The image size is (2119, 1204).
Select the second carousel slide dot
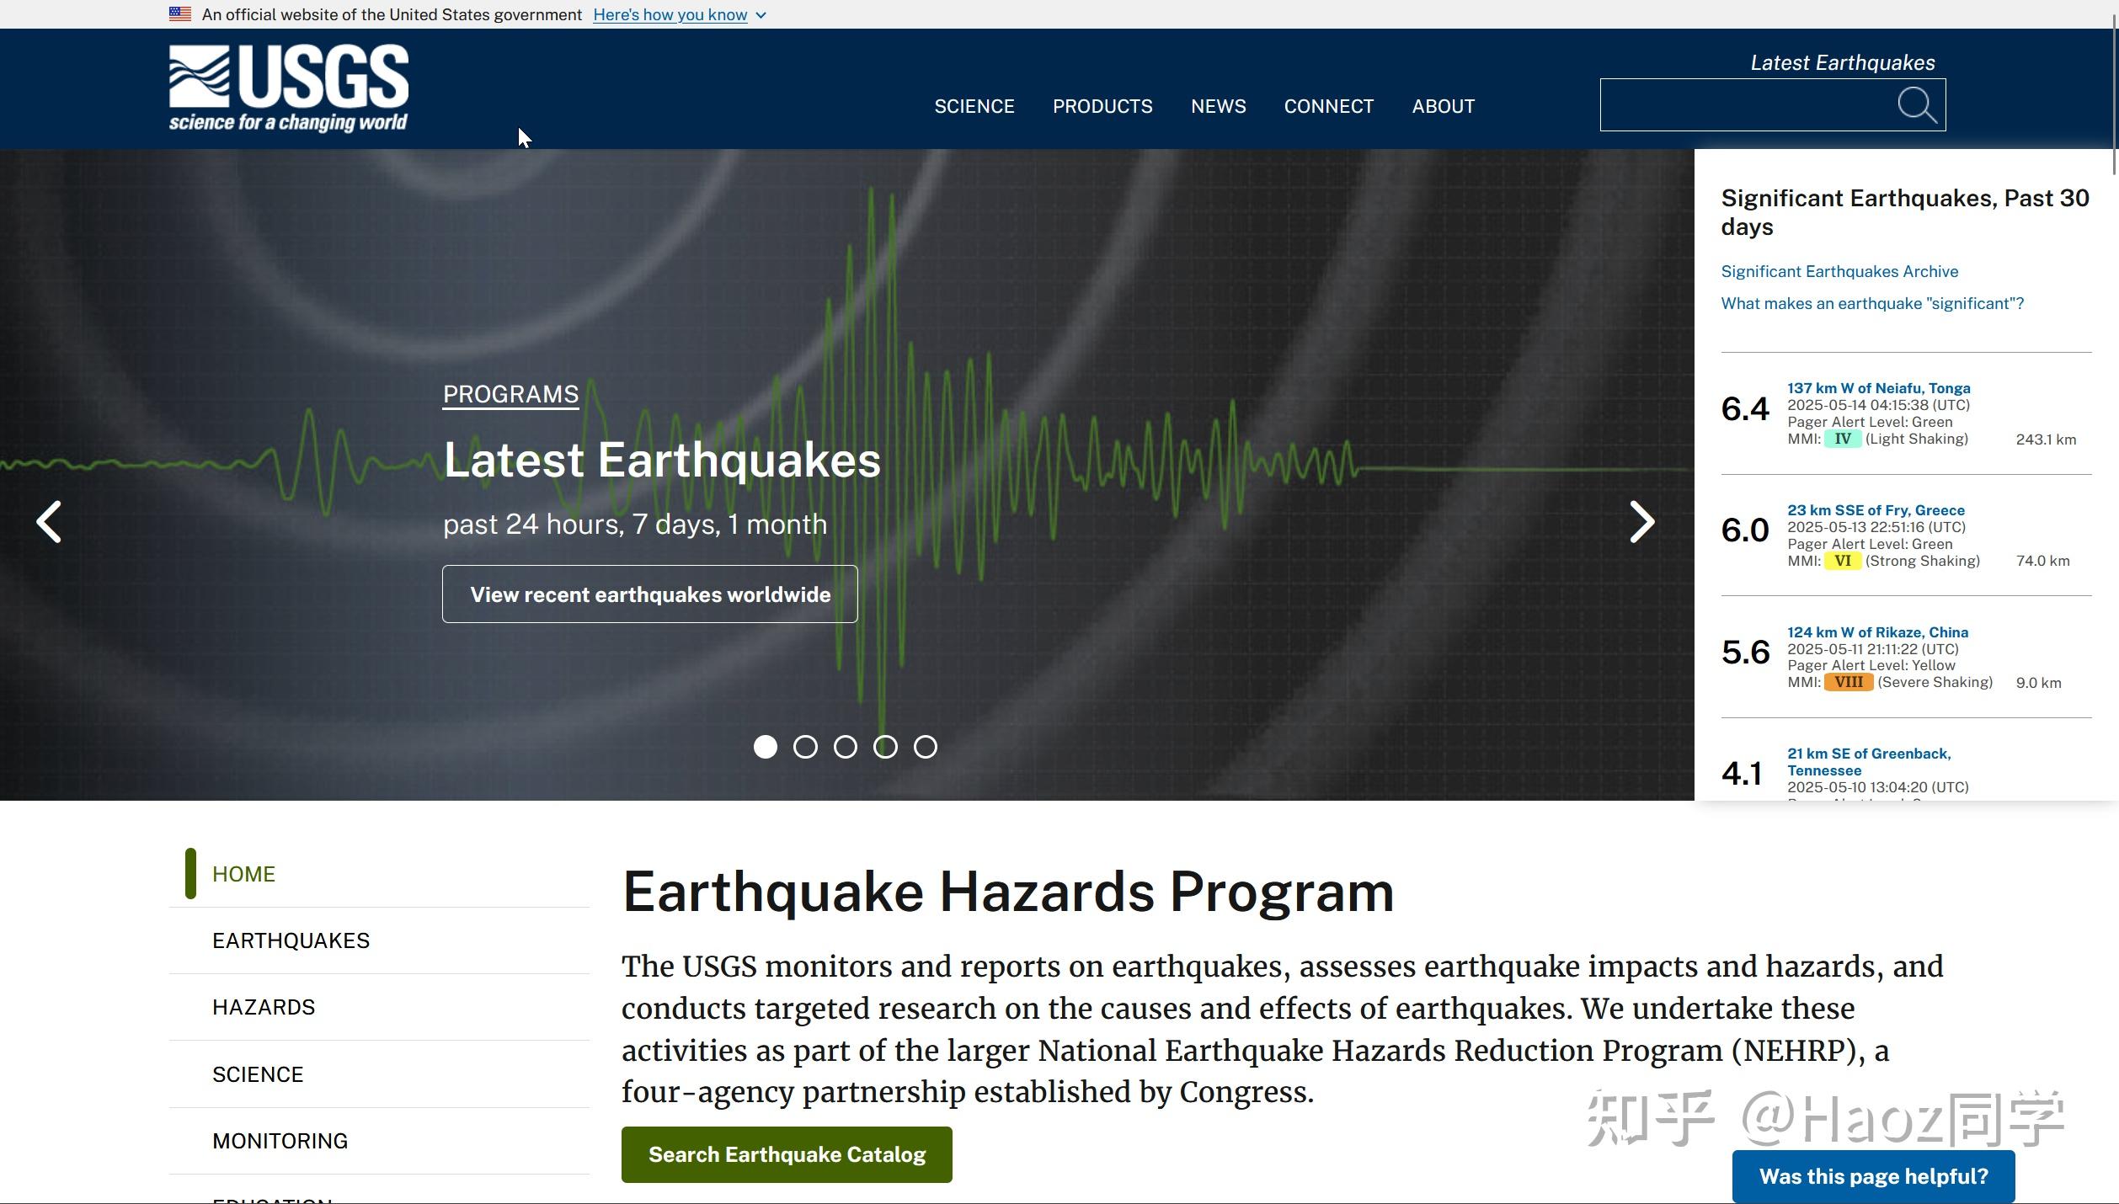tap(805, 747)
